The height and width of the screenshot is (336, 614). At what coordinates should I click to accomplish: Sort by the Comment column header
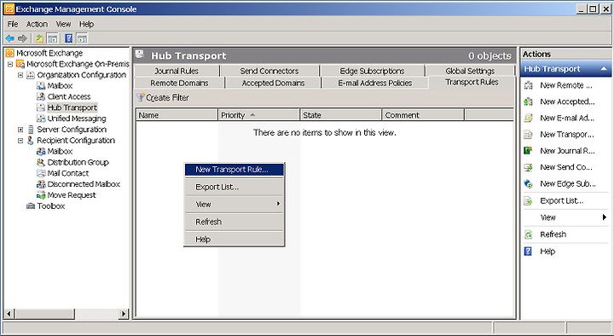[x=423, y=115]
